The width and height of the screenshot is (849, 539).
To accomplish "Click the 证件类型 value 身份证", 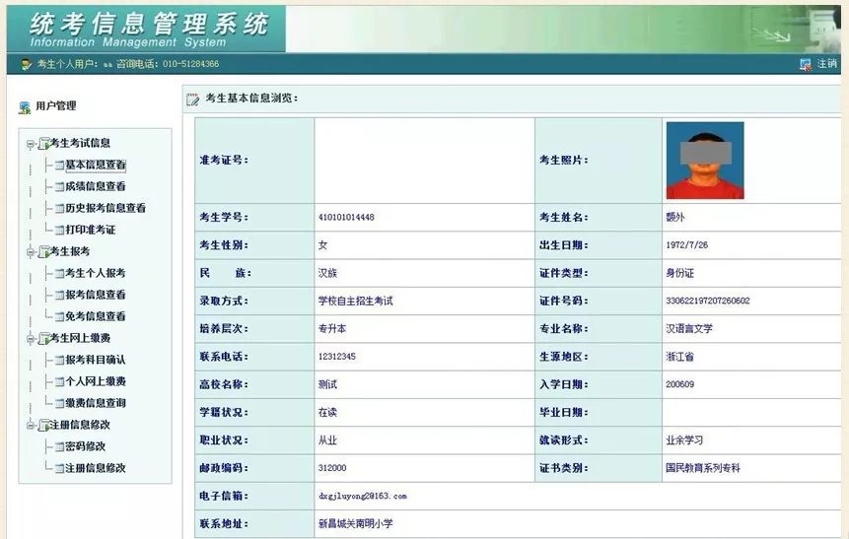I will pos(679,273).
